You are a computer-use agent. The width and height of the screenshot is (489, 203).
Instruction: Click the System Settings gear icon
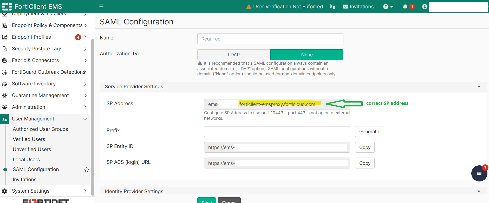pos(4,191)
